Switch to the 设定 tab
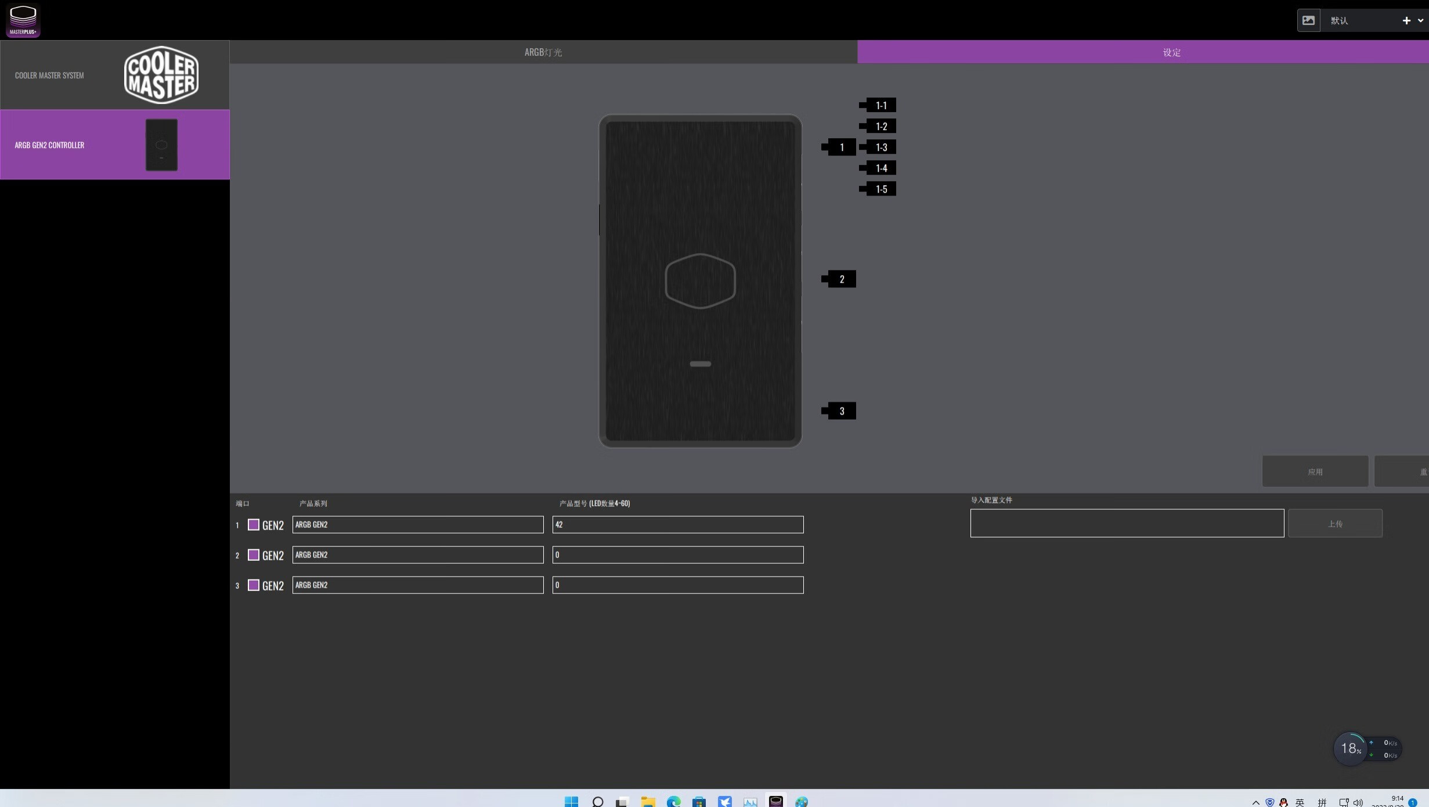Image resolution: width=1429 pixels, height=807 pixels. pyautogui.click(x=1143, y=52)
